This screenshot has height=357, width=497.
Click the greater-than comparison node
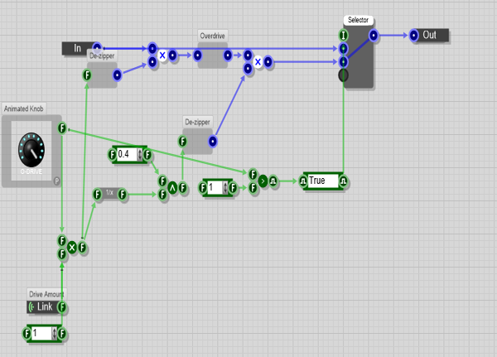(263, 181)
